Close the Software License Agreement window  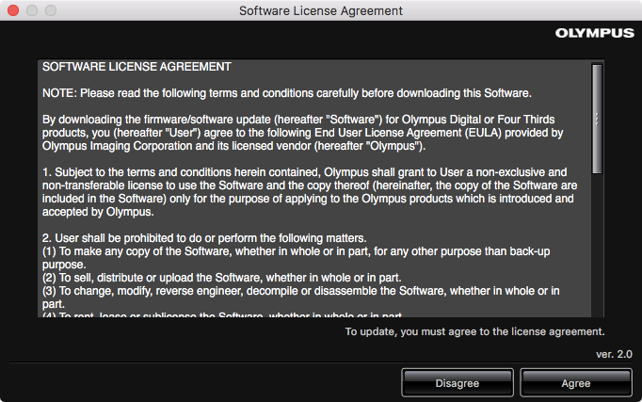pos(13,10)
